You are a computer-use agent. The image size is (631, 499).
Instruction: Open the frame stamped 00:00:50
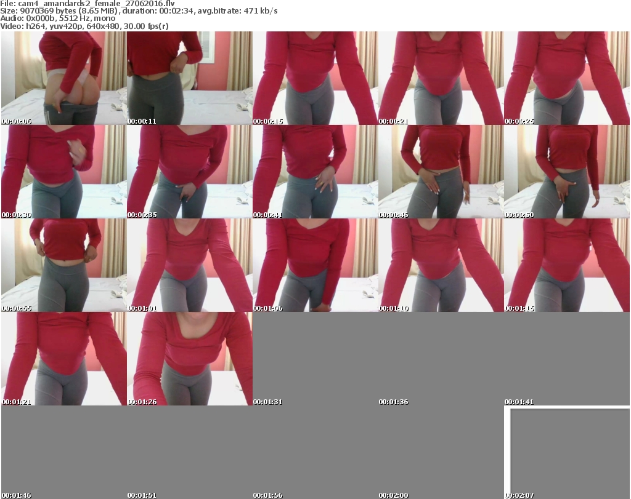567,172
